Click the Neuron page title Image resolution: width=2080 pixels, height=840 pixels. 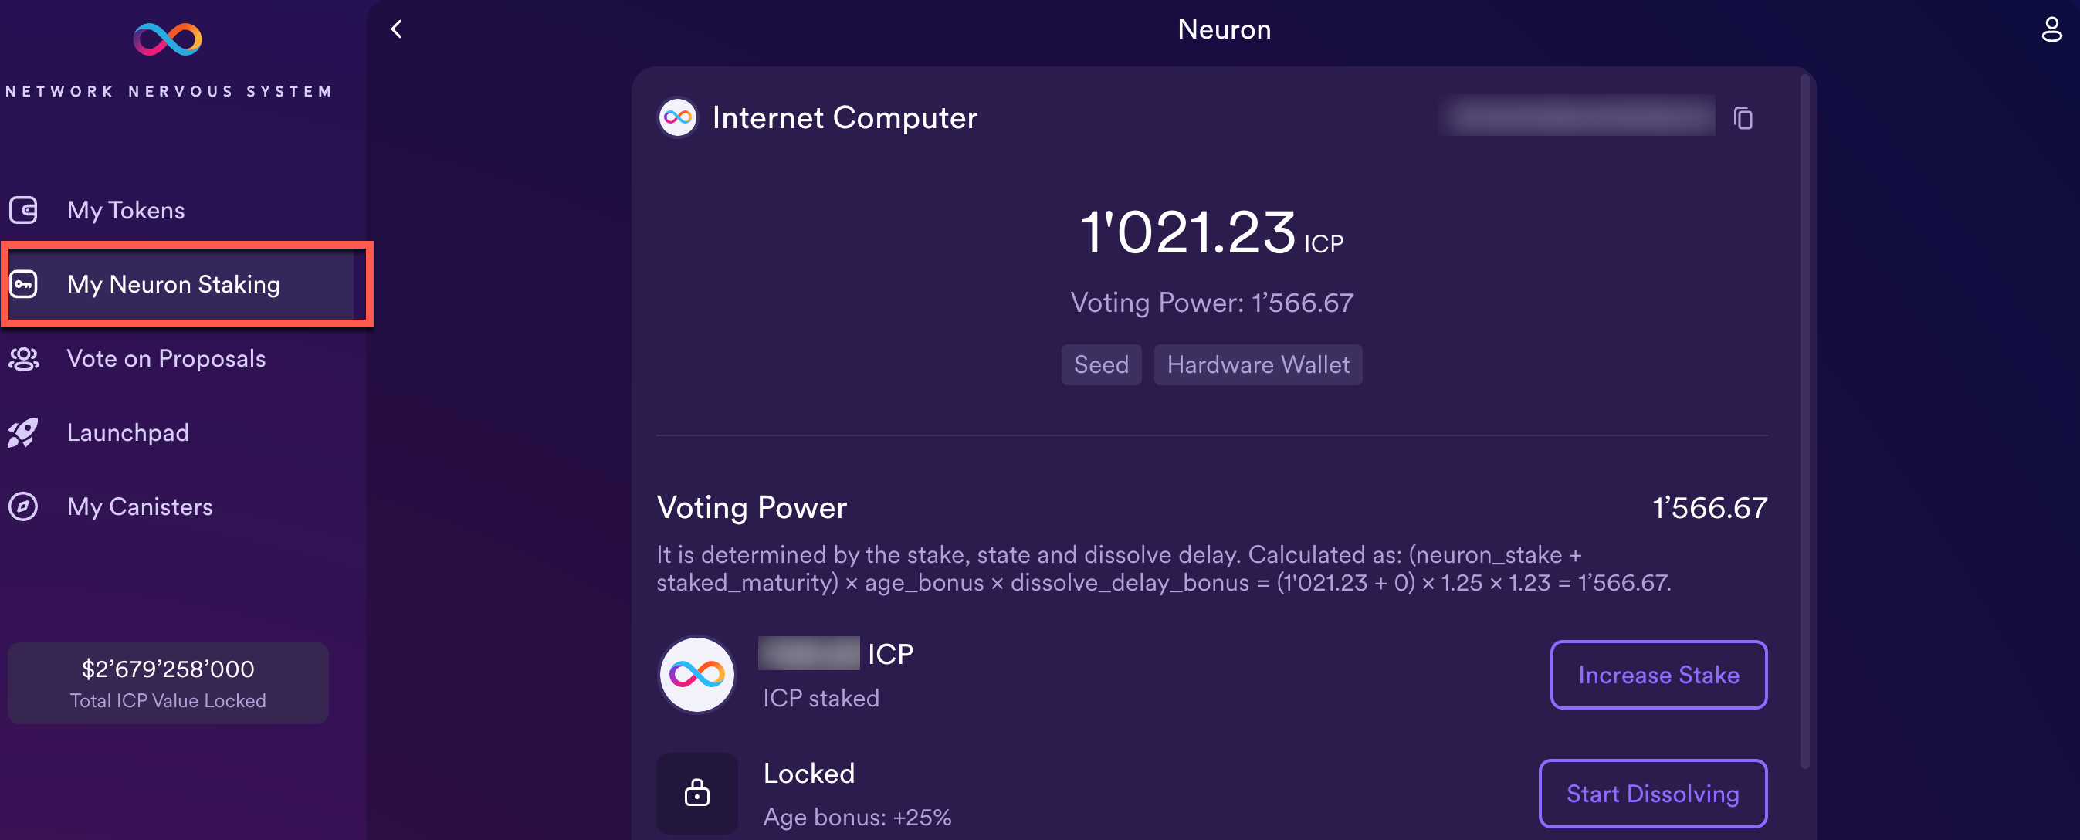click(x=1224, y=29)
